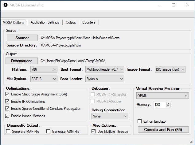Increase Memory with the up arrow

pos(168,104)
